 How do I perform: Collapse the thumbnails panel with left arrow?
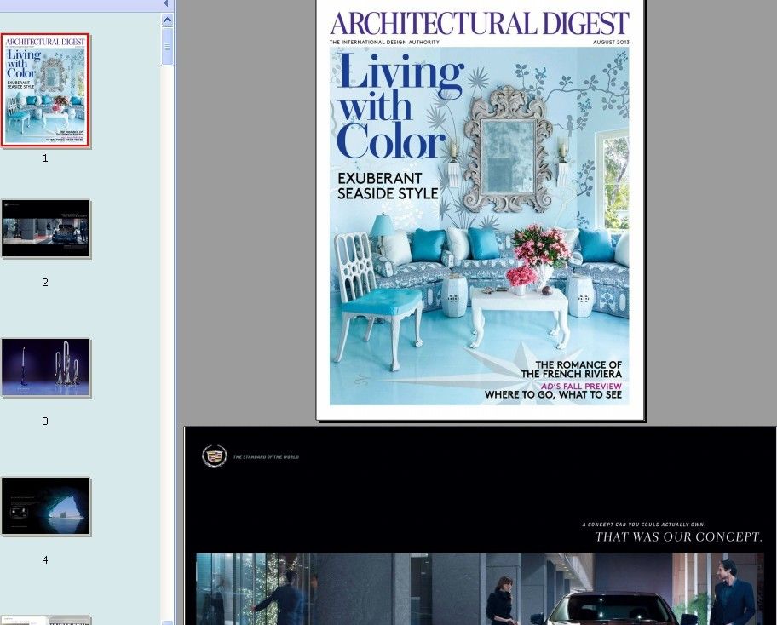pos(166,4)
